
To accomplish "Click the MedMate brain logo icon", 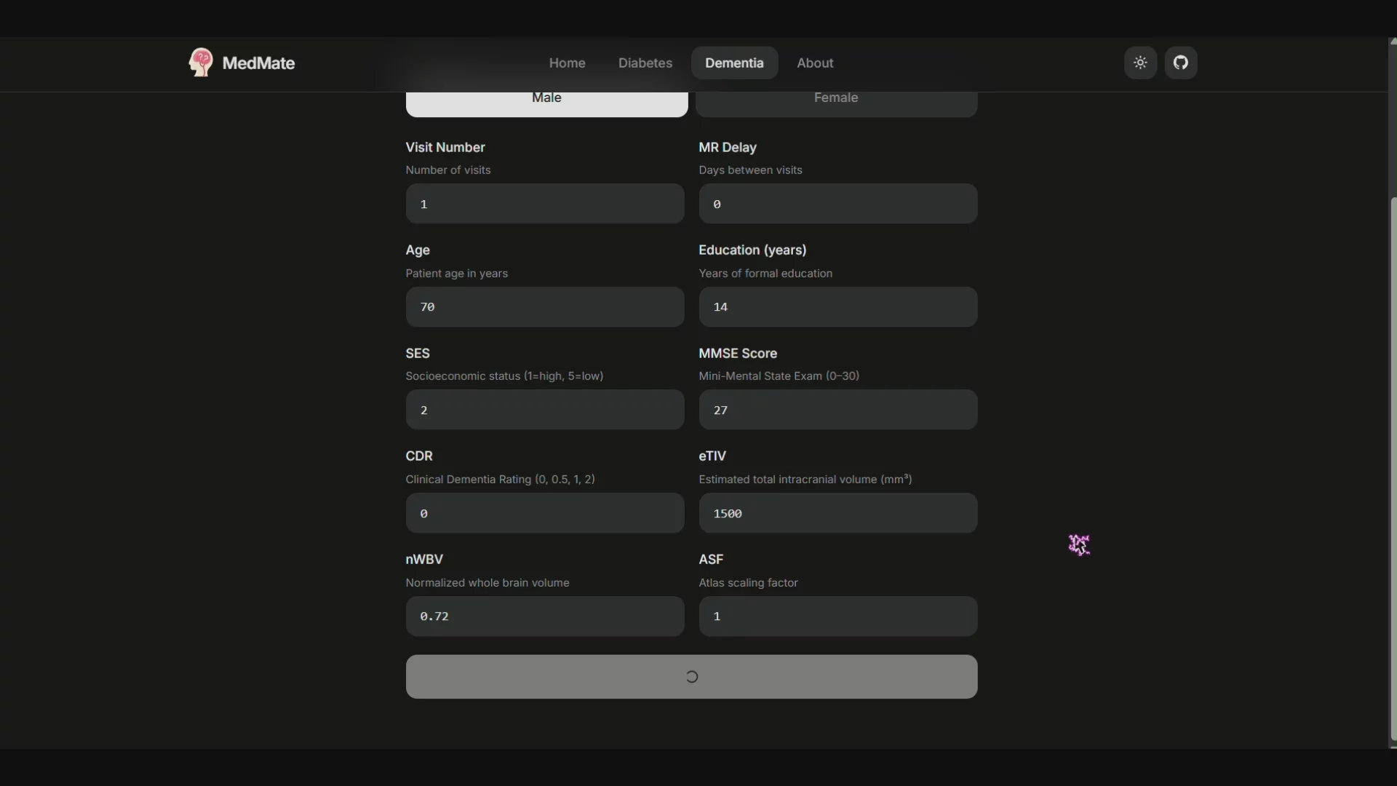I will coord(201,63).
